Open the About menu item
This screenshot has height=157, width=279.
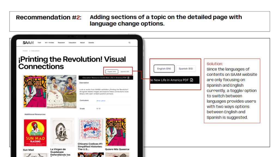pyautogui.click(x=82, y=43)
